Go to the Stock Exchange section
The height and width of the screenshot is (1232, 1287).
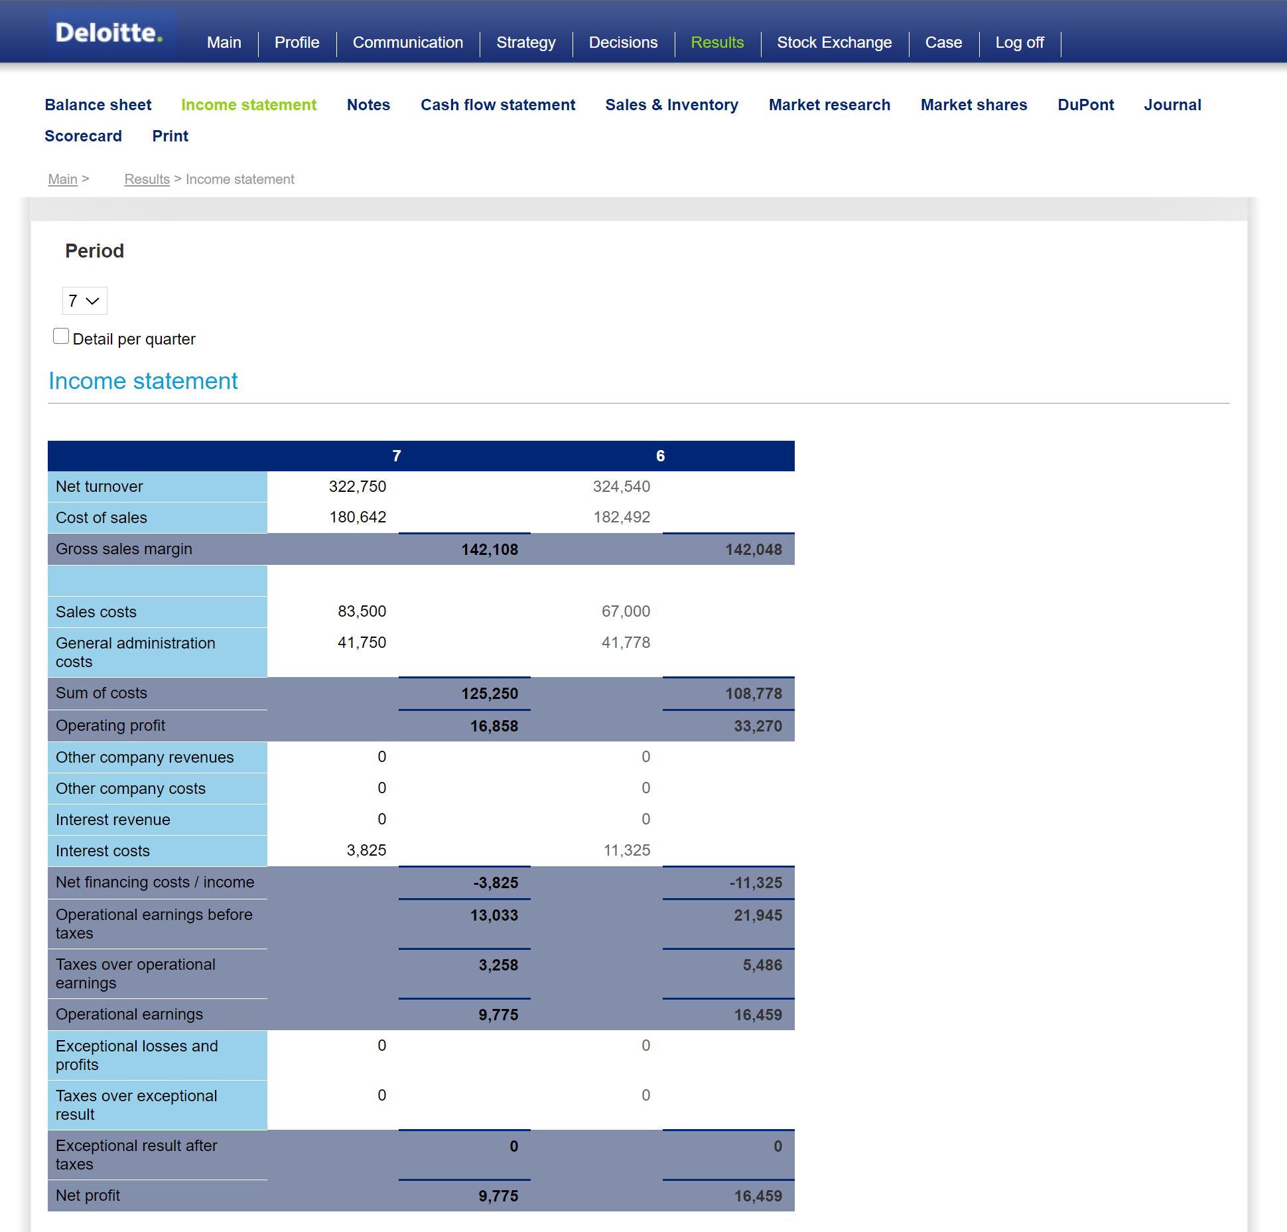click(834, 42)
